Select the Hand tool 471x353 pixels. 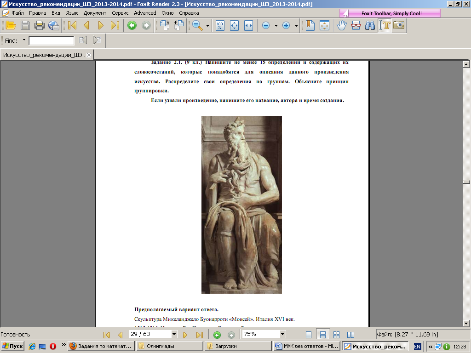coord(342,26)
